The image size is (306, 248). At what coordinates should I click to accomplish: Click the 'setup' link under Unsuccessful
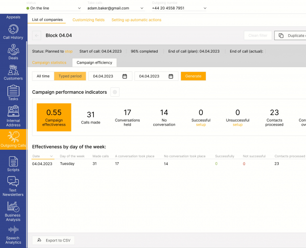238,124
